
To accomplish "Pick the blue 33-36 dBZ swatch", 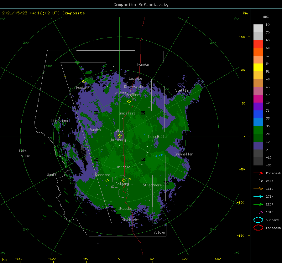I will (258, 114).
